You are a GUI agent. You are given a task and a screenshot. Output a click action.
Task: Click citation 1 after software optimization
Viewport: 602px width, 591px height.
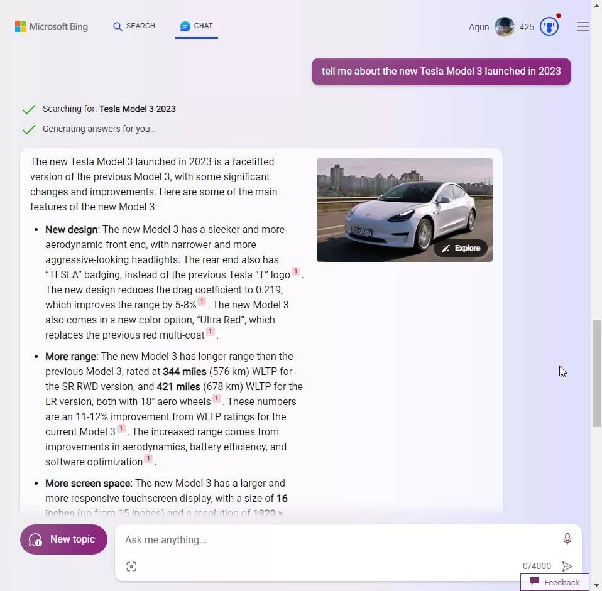[x=148, y=459]
